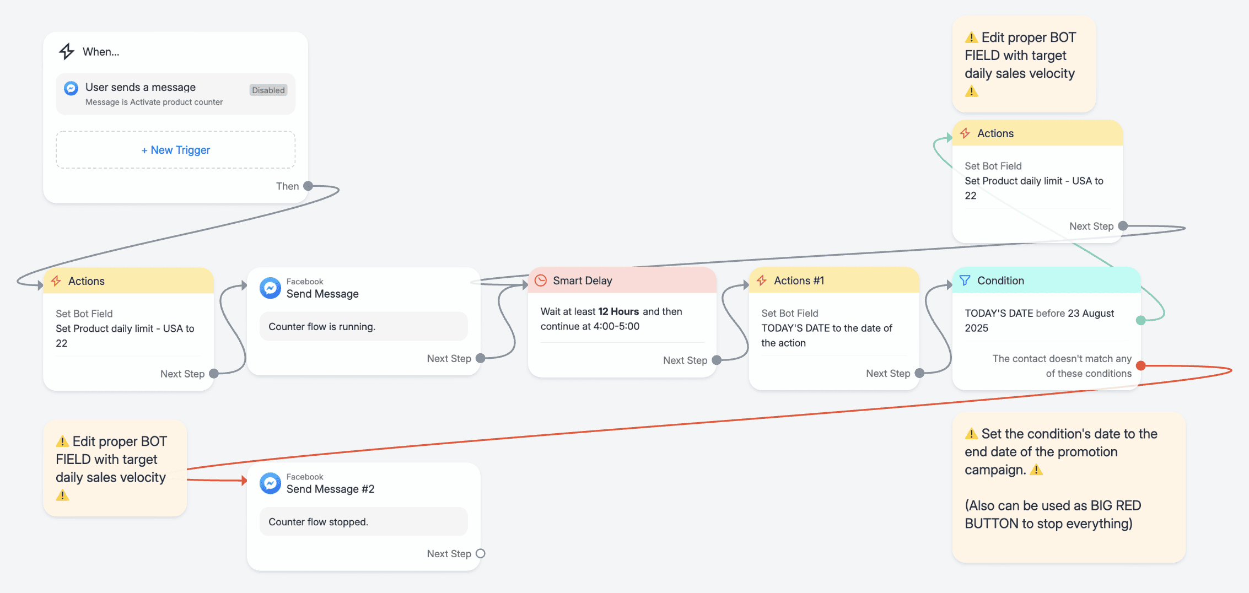Click bolt icon on top-right Actions node
The height and width of the screenshot is (593, 1249).
(x=965, y=133)
